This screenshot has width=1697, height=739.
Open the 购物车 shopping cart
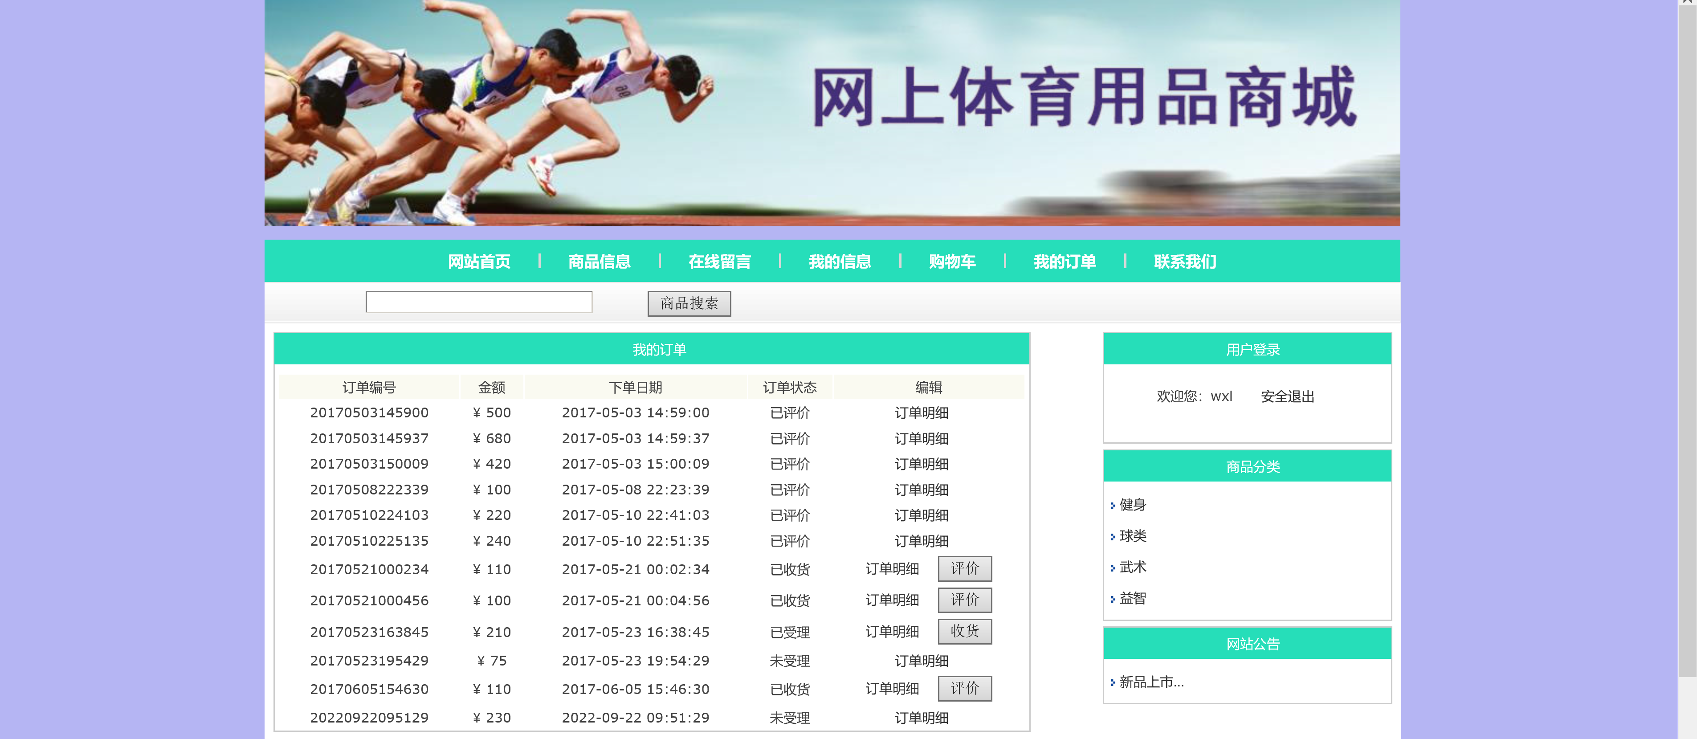click(x=952, y=261)
